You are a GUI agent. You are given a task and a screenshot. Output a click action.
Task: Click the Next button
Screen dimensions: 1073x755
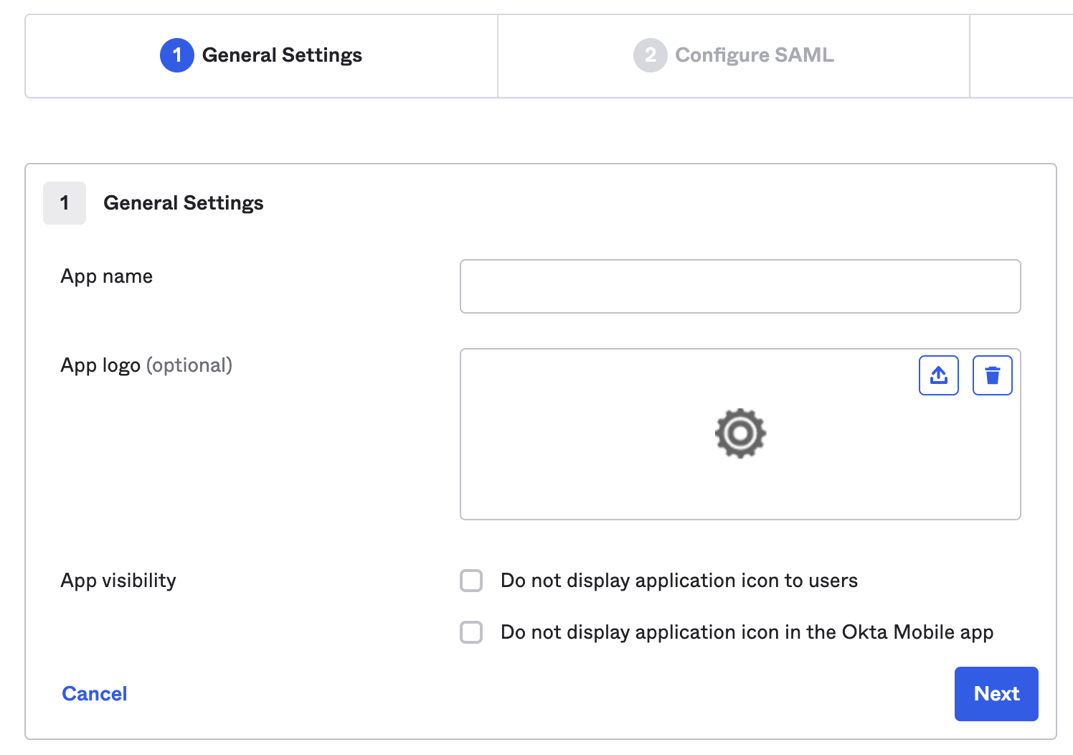coord(996,693)
